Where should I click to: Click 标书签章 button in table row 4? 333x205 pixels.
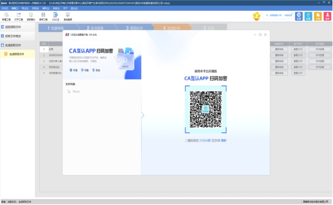320,67
